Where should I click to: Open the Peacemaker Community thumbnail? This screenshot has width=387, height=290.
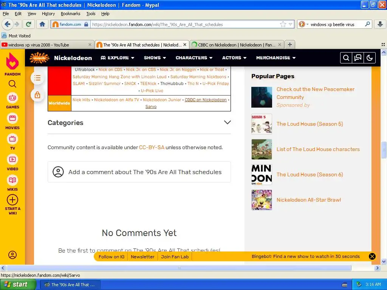coord(262,97)
